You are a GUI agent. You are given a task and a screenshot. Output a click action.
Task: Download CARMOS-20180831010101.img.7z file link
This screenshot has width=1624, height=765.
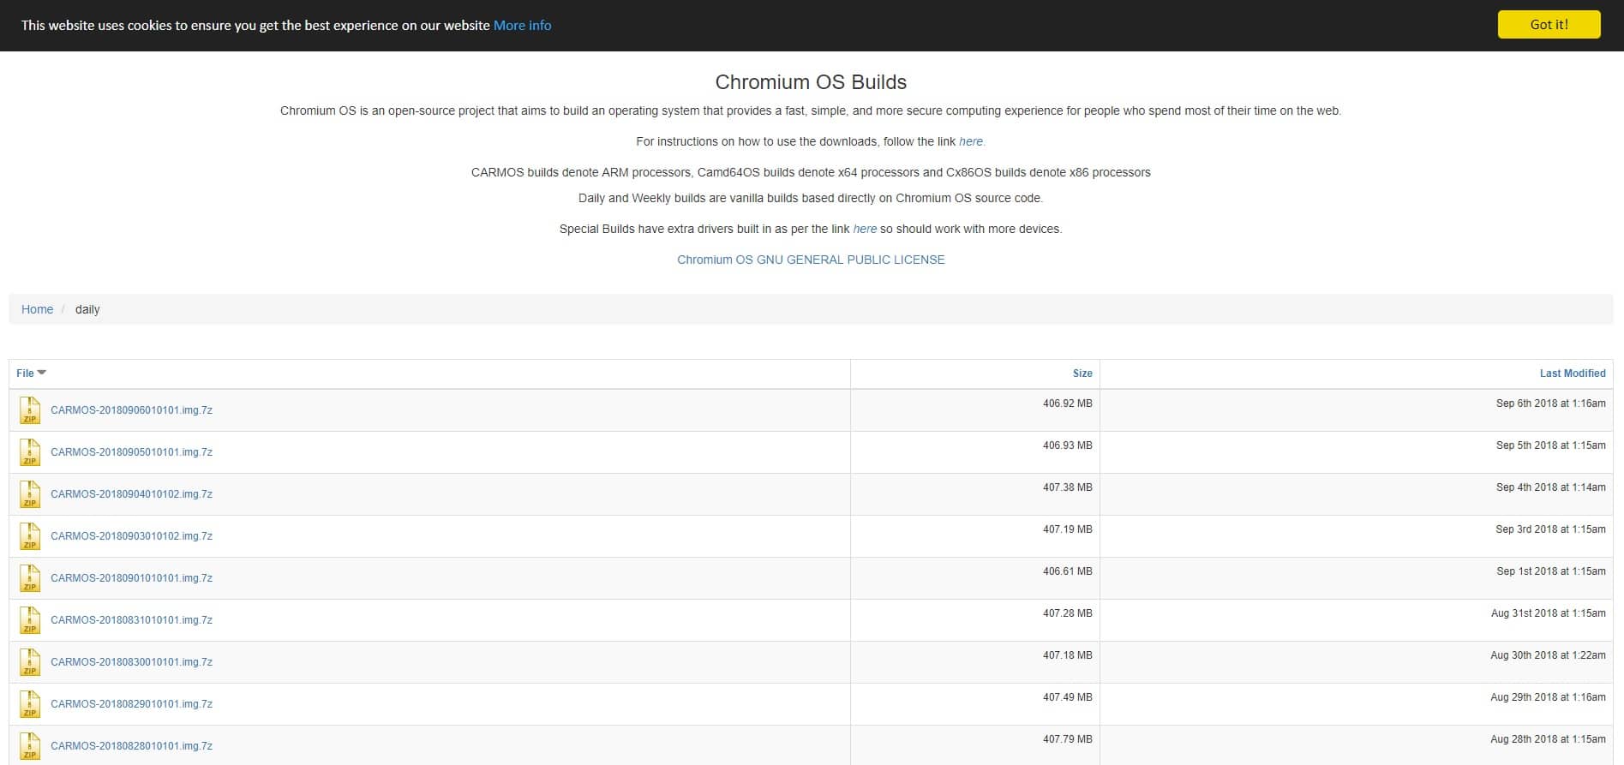tap(131, 620)
